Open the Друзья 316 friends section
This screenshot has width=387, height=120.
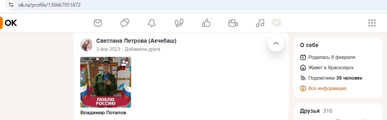click(x=316, y=111)
